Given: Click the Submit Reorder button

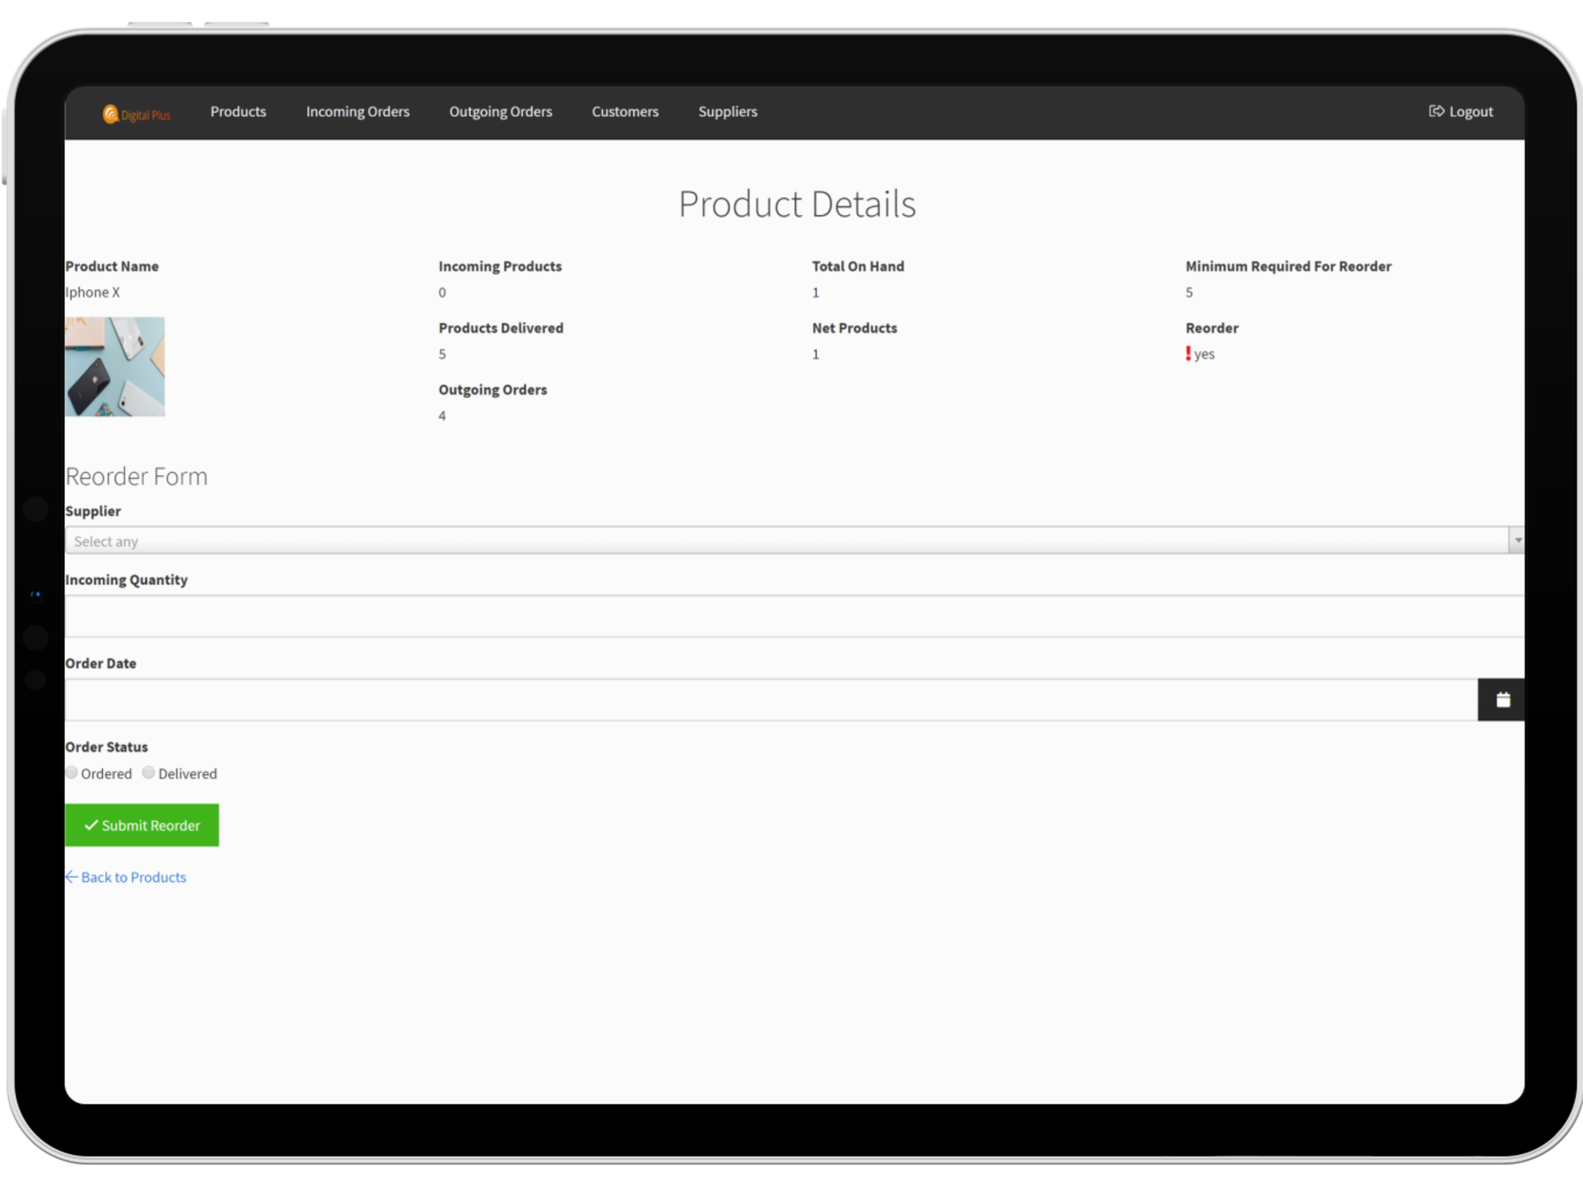Looking at the screenshot, I should click(142, 825).
